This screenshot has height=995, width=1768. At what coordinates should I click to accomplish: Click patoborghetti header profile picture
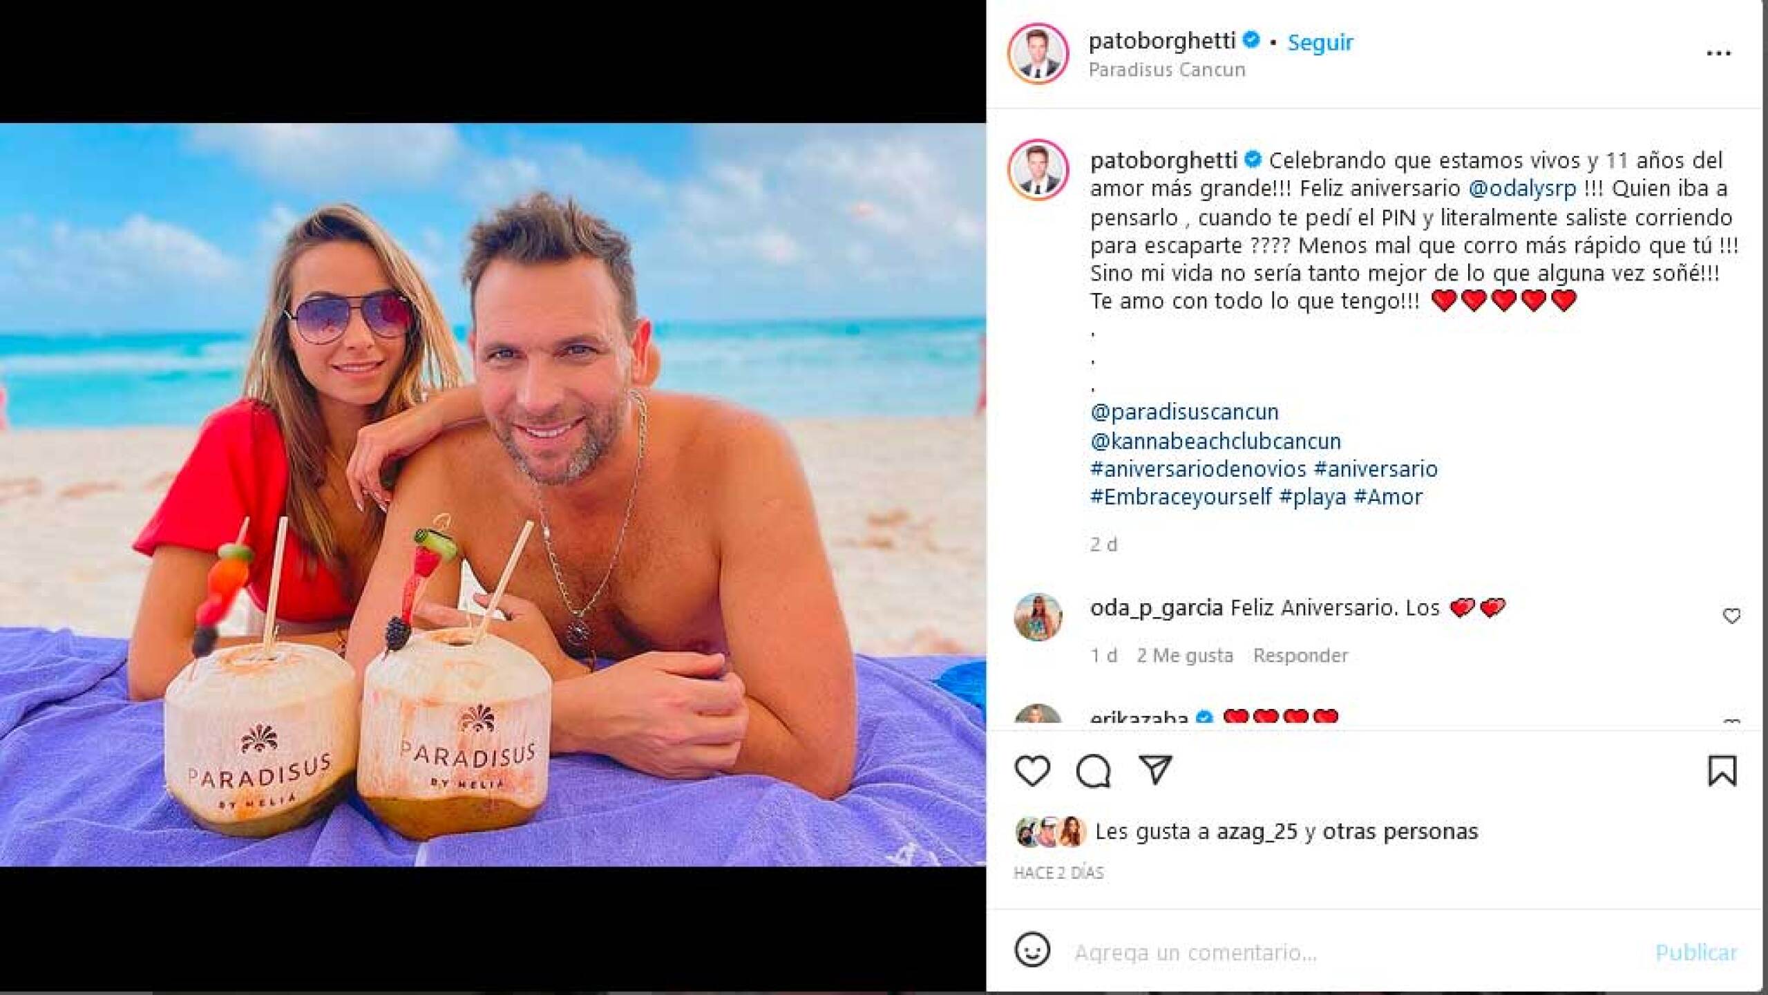click(1038, 53)
